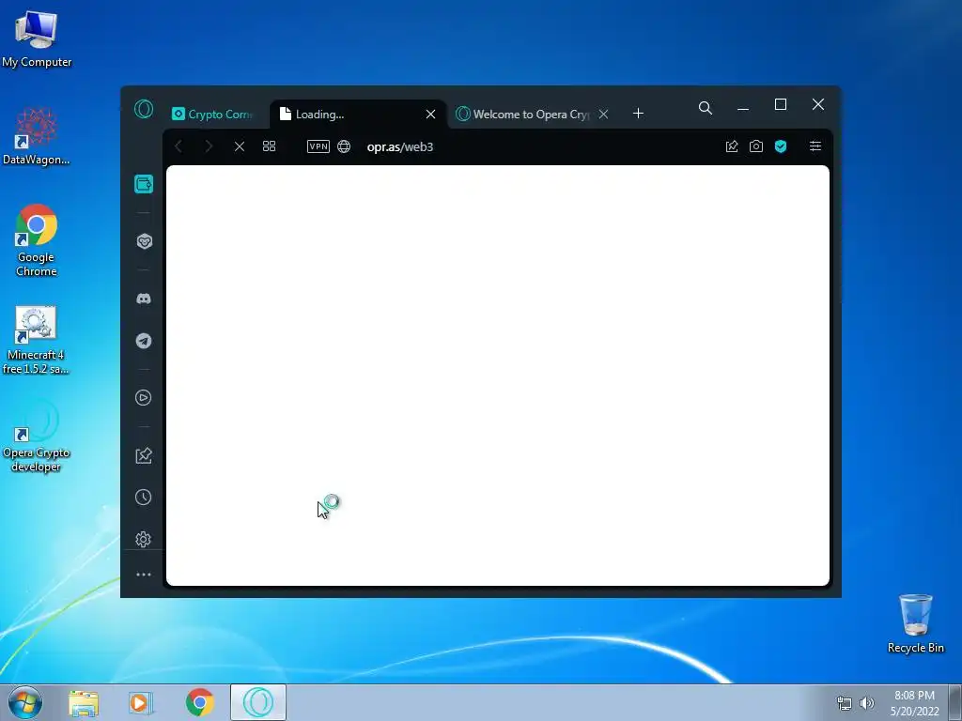Open Chrome from the taskbar
Image resolution: width=962 pixels, height=721 pixels.
(x=200, y=702)
